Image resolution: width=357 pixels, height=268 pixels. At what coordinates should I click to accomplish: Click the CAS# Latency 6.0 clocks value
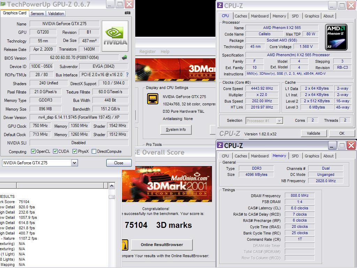point(299,208)
